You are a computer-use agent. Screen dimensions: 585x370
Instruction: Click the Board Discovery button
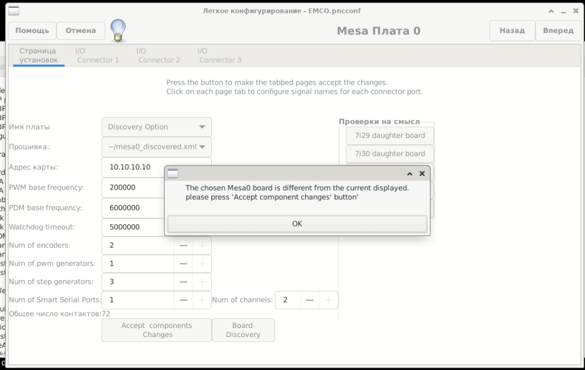click(243, 330)
